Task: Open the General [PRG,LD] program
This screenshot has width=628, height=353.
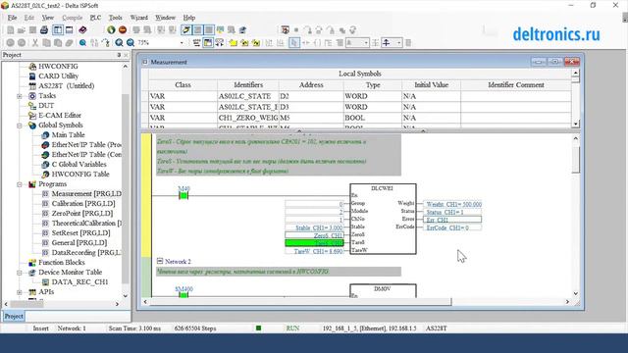Action: [x=79, y=243]
